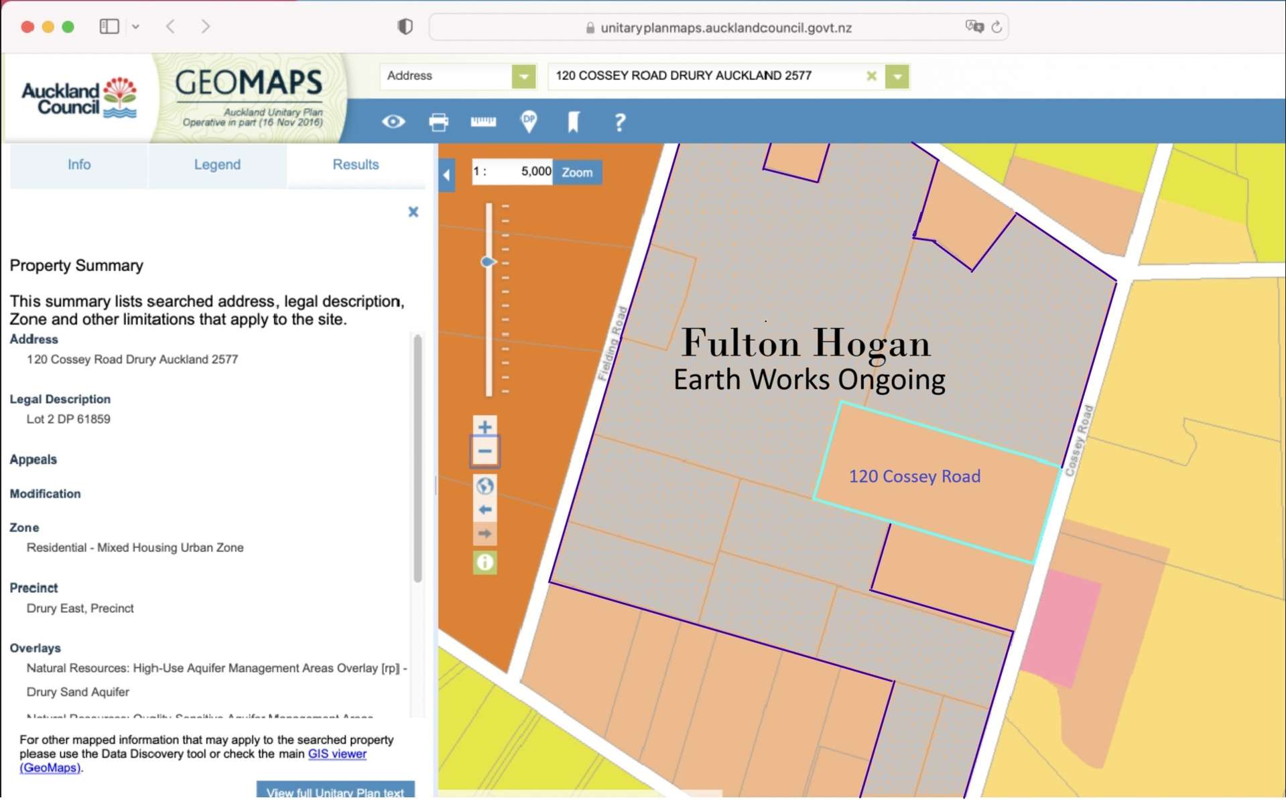Select the ruler measure tool
1286x800 pixels.
click(483, 121)
